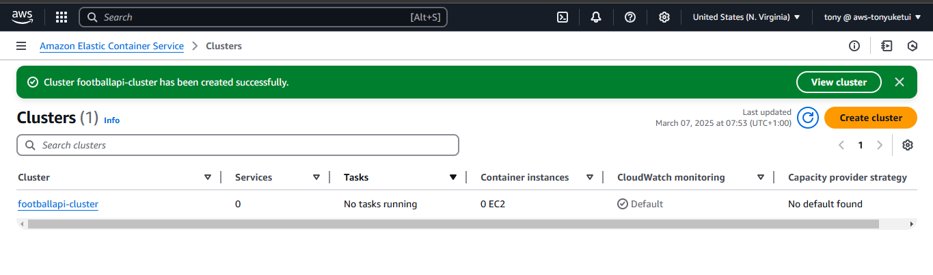Focus the top Search field
Viewport: 933px width, 275px height.
[263, 17]
